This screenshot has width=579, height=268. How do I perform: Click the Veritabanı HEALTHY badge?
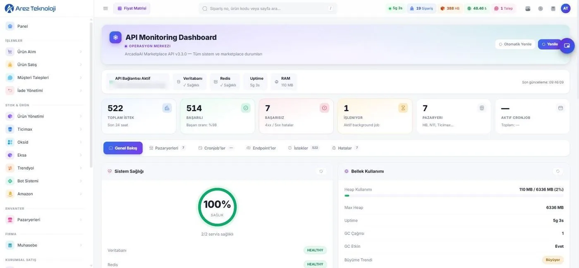pos(315,250)
